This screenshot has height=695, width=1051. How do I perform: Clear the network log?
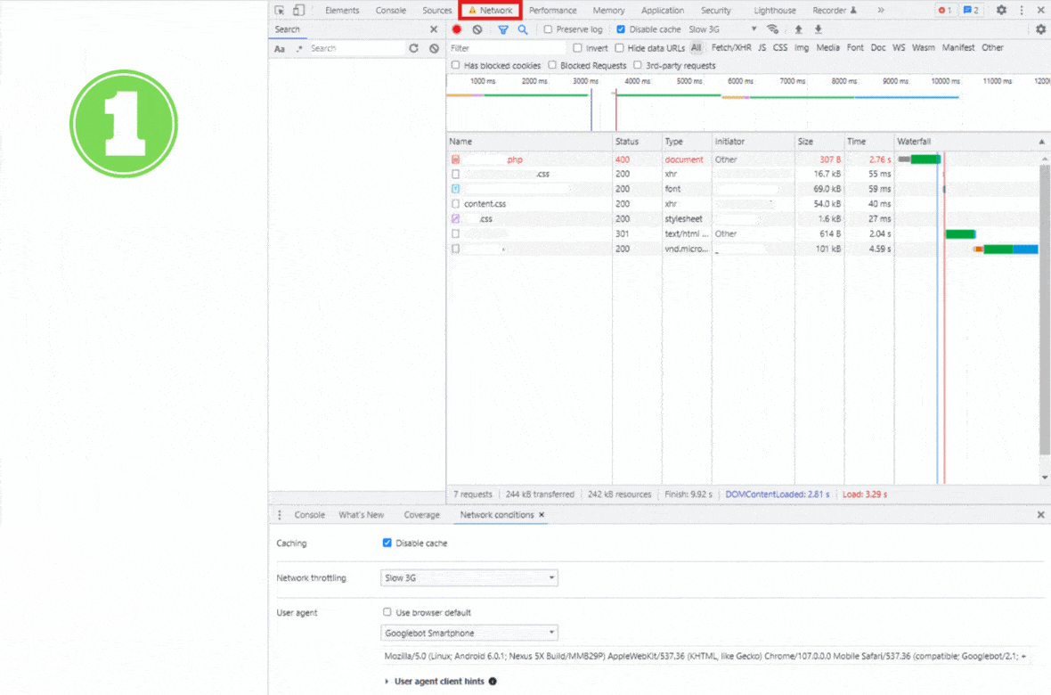tap(477, 29)
